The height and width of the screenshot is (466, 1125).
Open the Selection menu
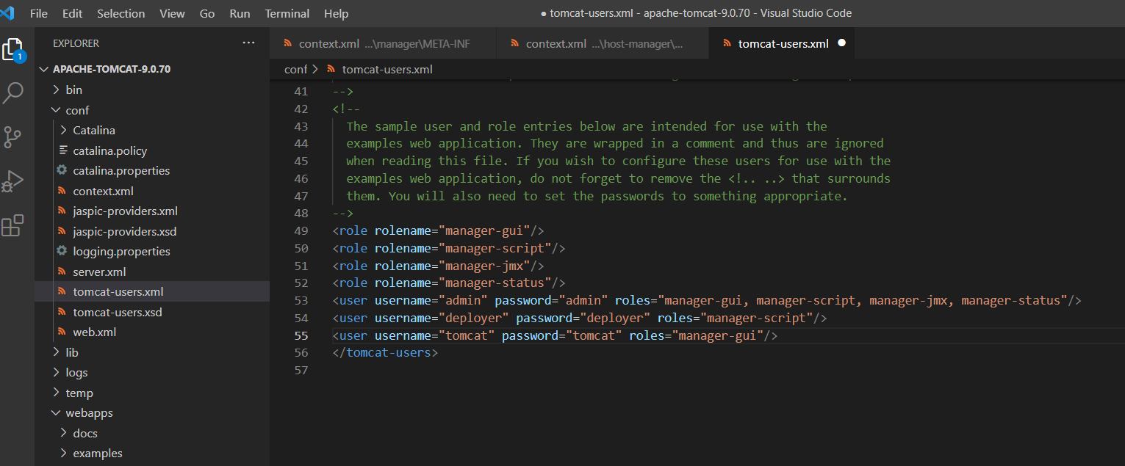121,13
